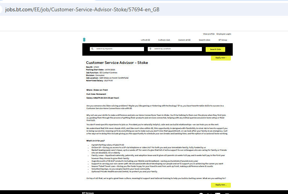Click the great starting salary bullet
288x194 pixels.
(x=108, y=145)
